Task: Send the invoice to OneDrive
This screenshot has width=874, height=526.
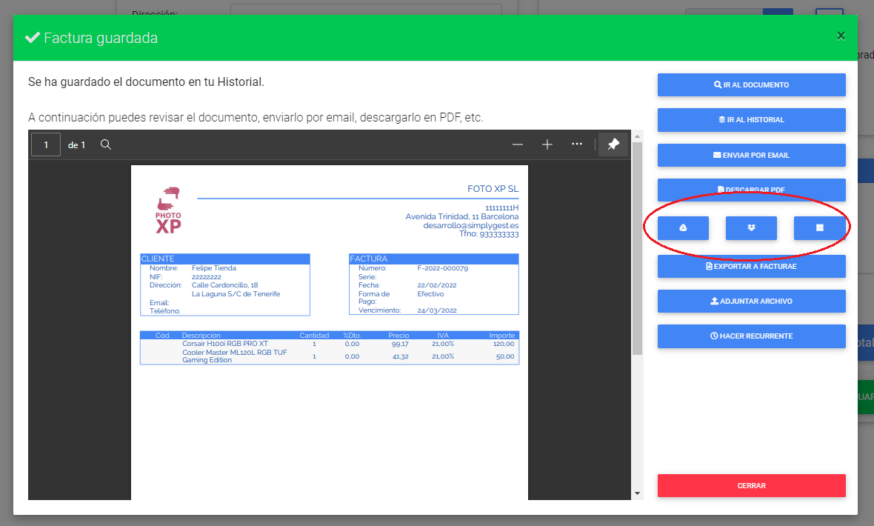Action: 819,227
